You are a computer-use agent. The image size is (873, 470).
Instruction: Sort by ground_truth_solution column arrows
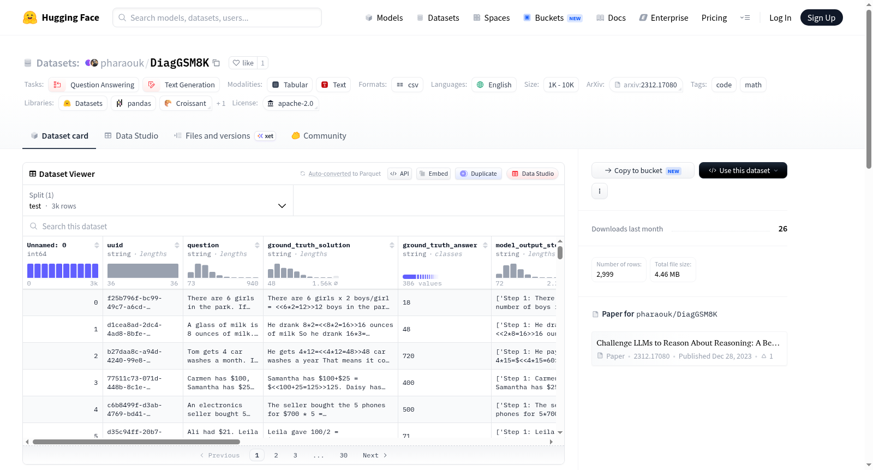pos(392,245)
